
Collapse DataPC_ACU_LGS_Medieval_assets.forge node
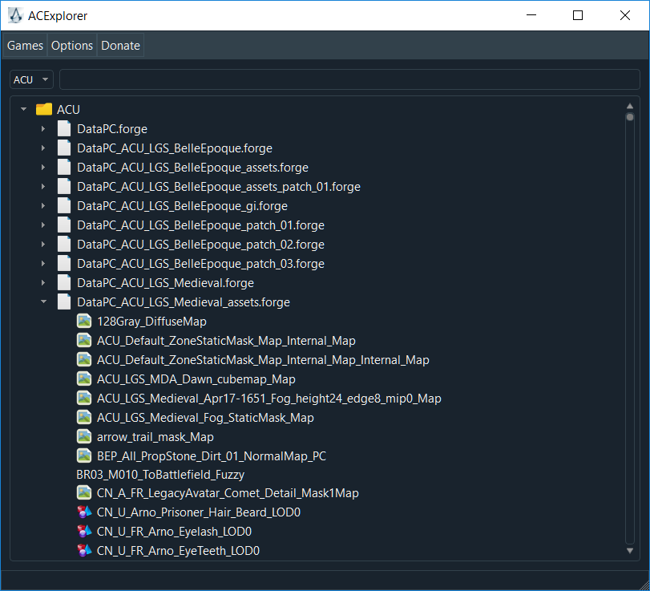tap(43, 302)
